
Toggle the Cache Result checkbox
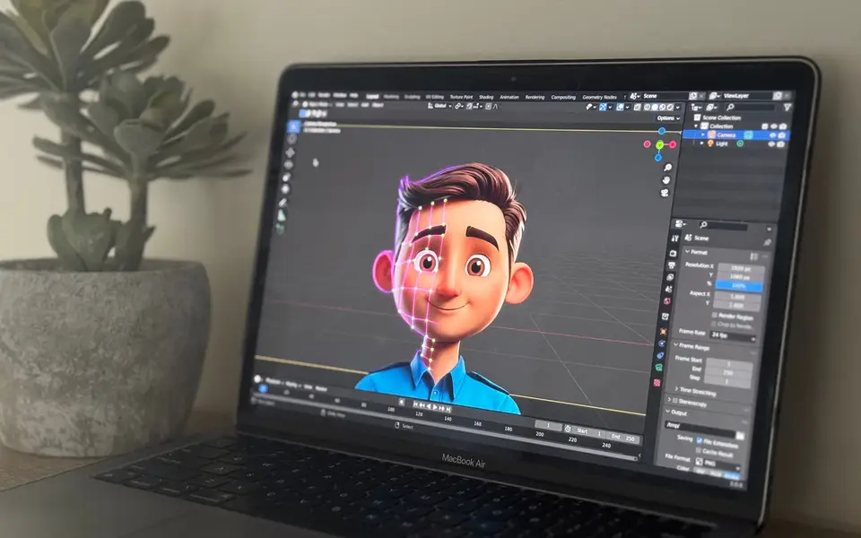(x=699, y=451)
